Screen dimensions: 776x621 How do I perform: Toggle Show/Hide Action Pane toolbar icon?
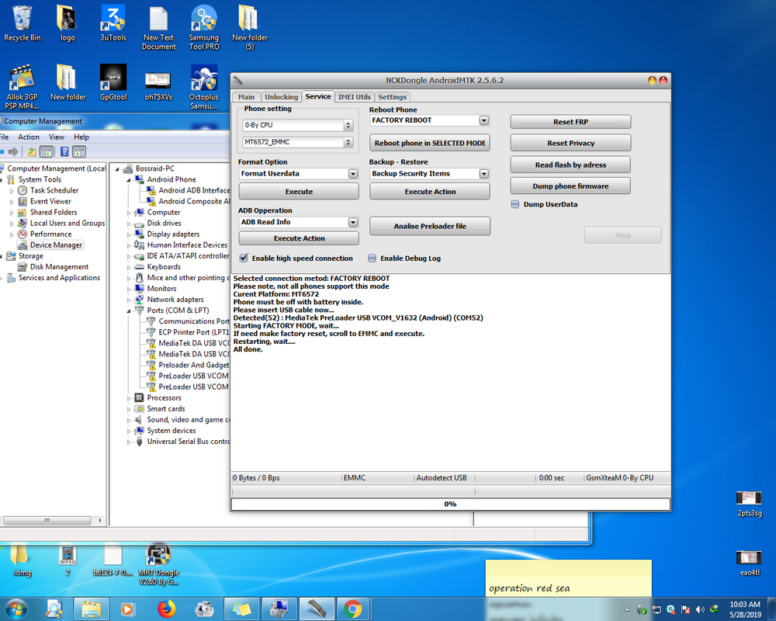tap(79, 152)
